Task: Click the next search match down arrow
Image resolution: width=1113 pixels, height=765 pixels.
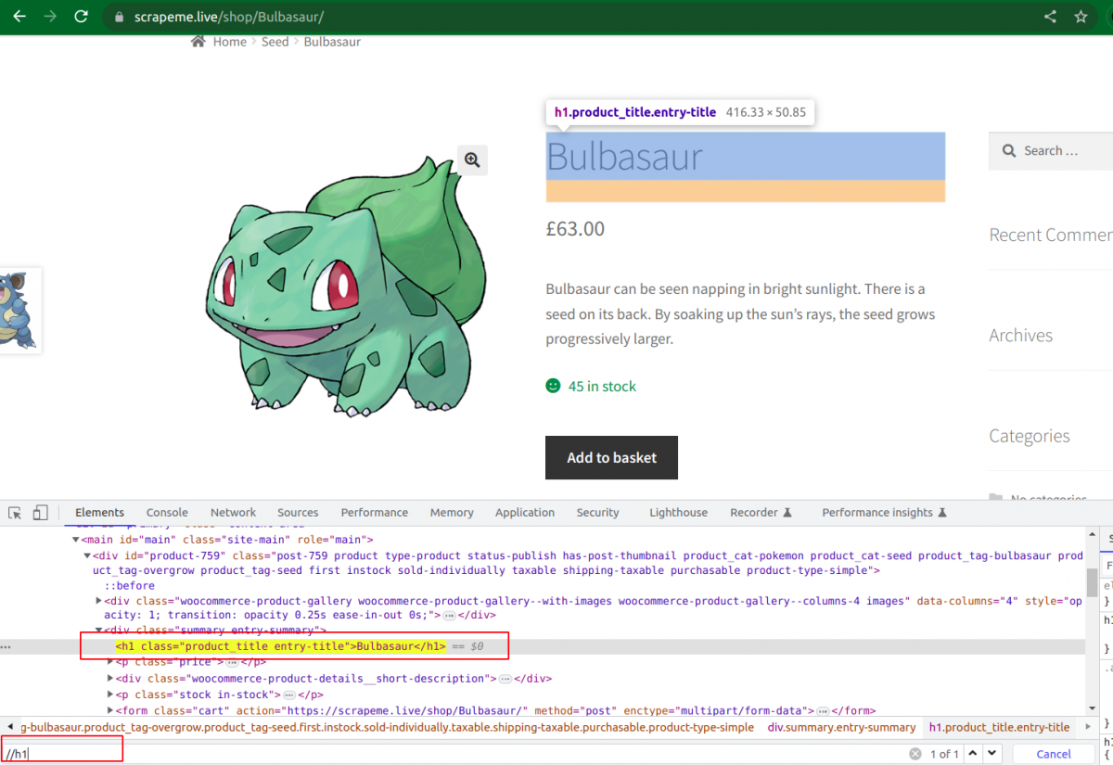Action: (x=991, y=754)
